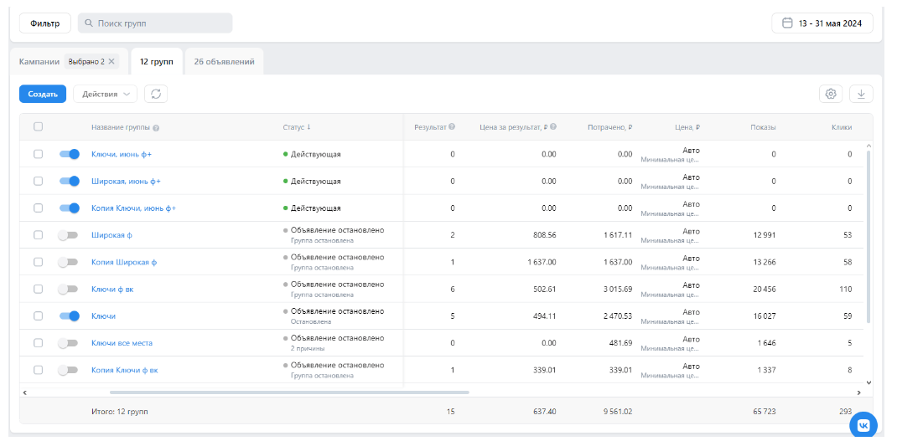Click right arrow of horizontal scrollbar
This screenshot has width=897, height=441.
[858, 392]
